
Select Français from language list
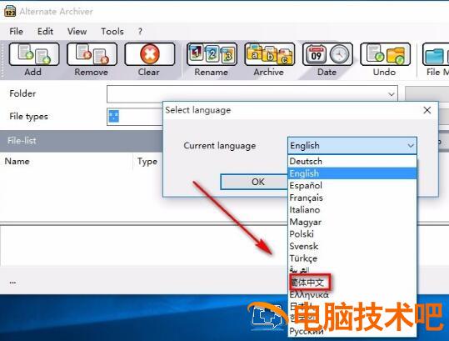tap(352, 198)
